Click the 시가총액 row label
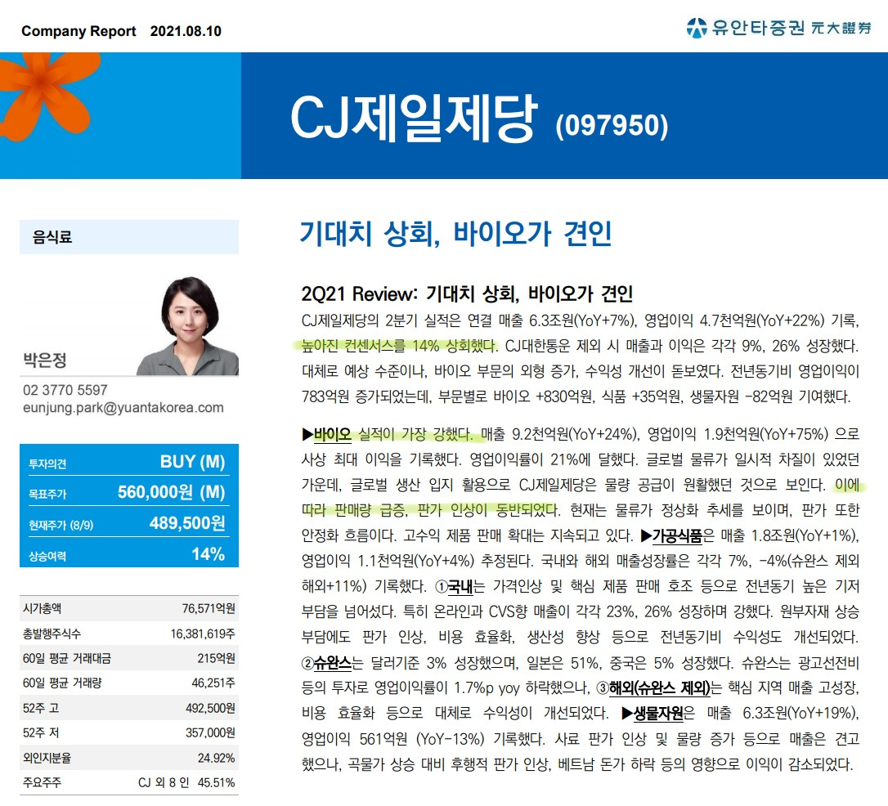 [x=42, y=608]
